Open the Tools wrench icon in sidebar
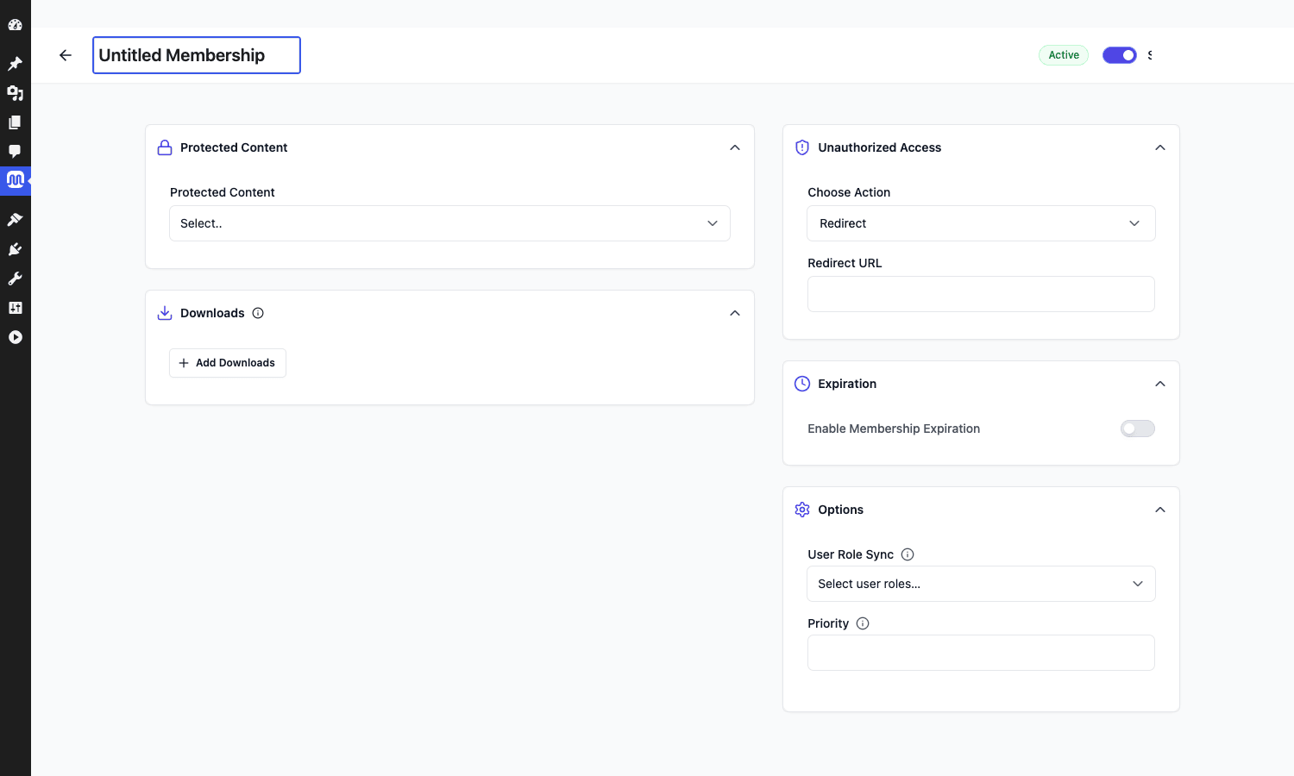This screenshot has width=1294, height=776. (x=15, y=278)
